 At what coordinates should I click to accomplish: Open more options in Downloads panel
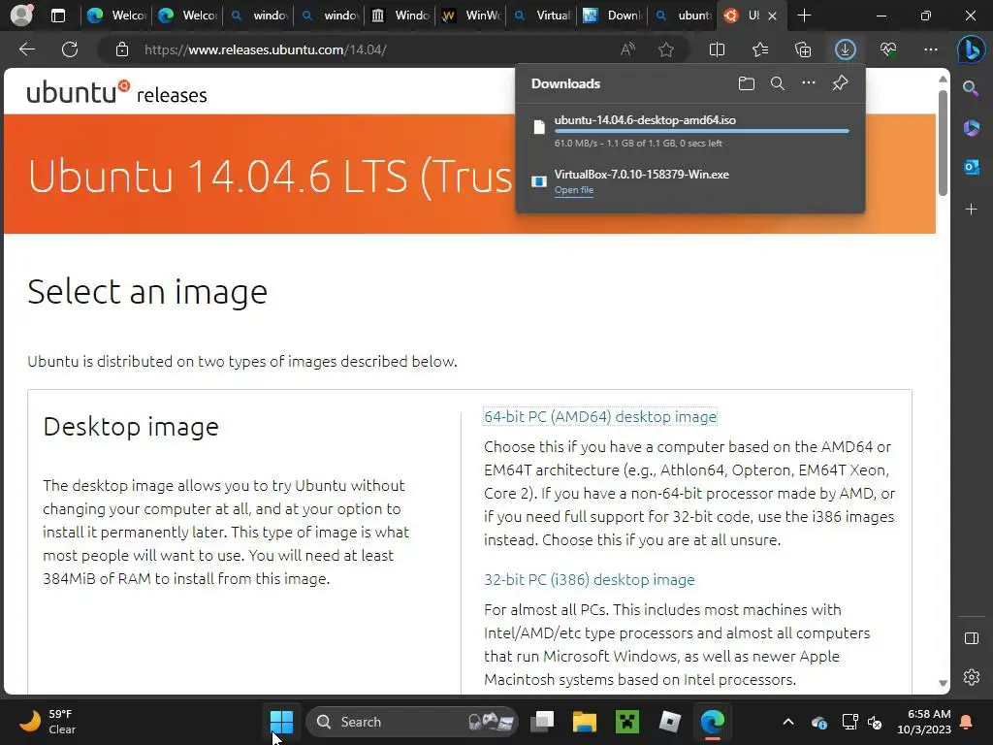[809, 83]
